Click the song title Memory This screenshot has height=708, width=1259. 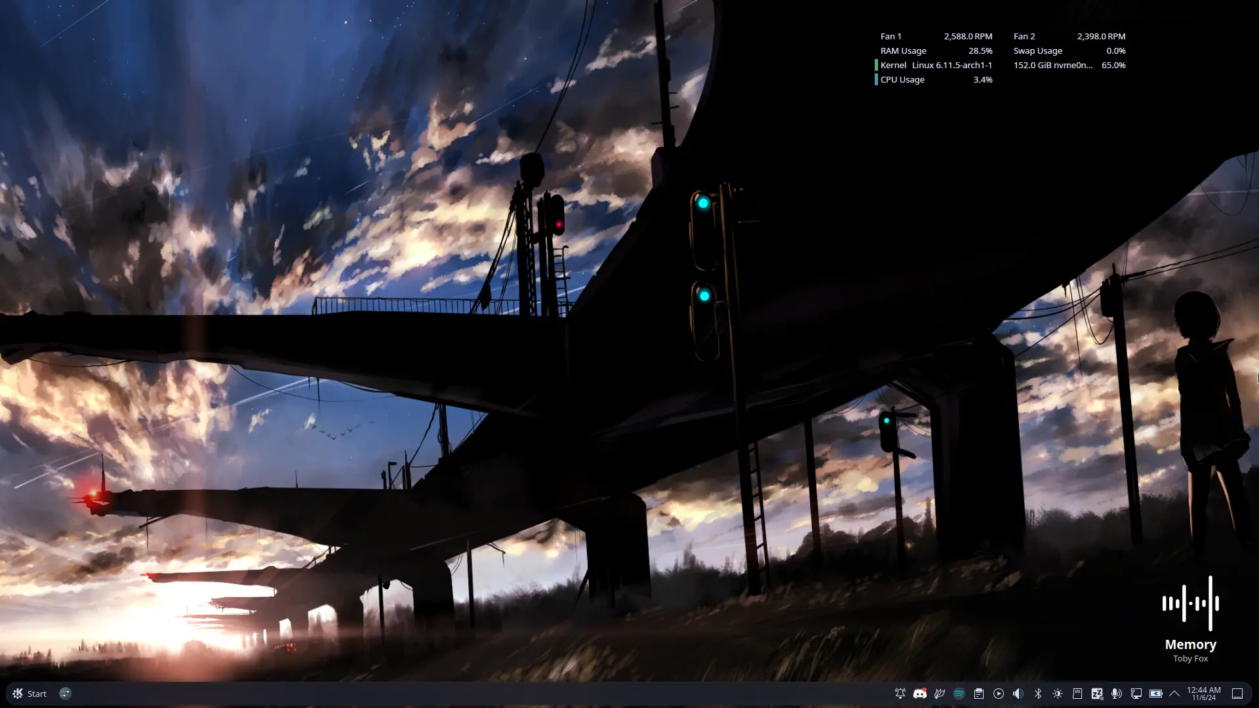1191,644
